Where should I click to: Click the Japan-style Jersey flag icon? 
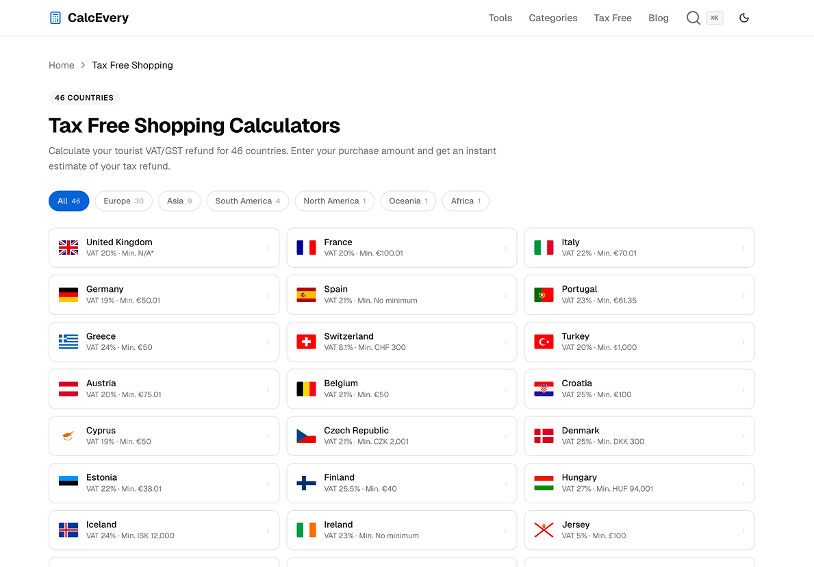pos(543,529)
